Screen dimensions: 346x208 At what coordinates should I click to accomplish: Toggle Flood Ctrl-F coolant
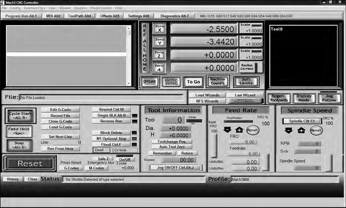pos(111,145)
